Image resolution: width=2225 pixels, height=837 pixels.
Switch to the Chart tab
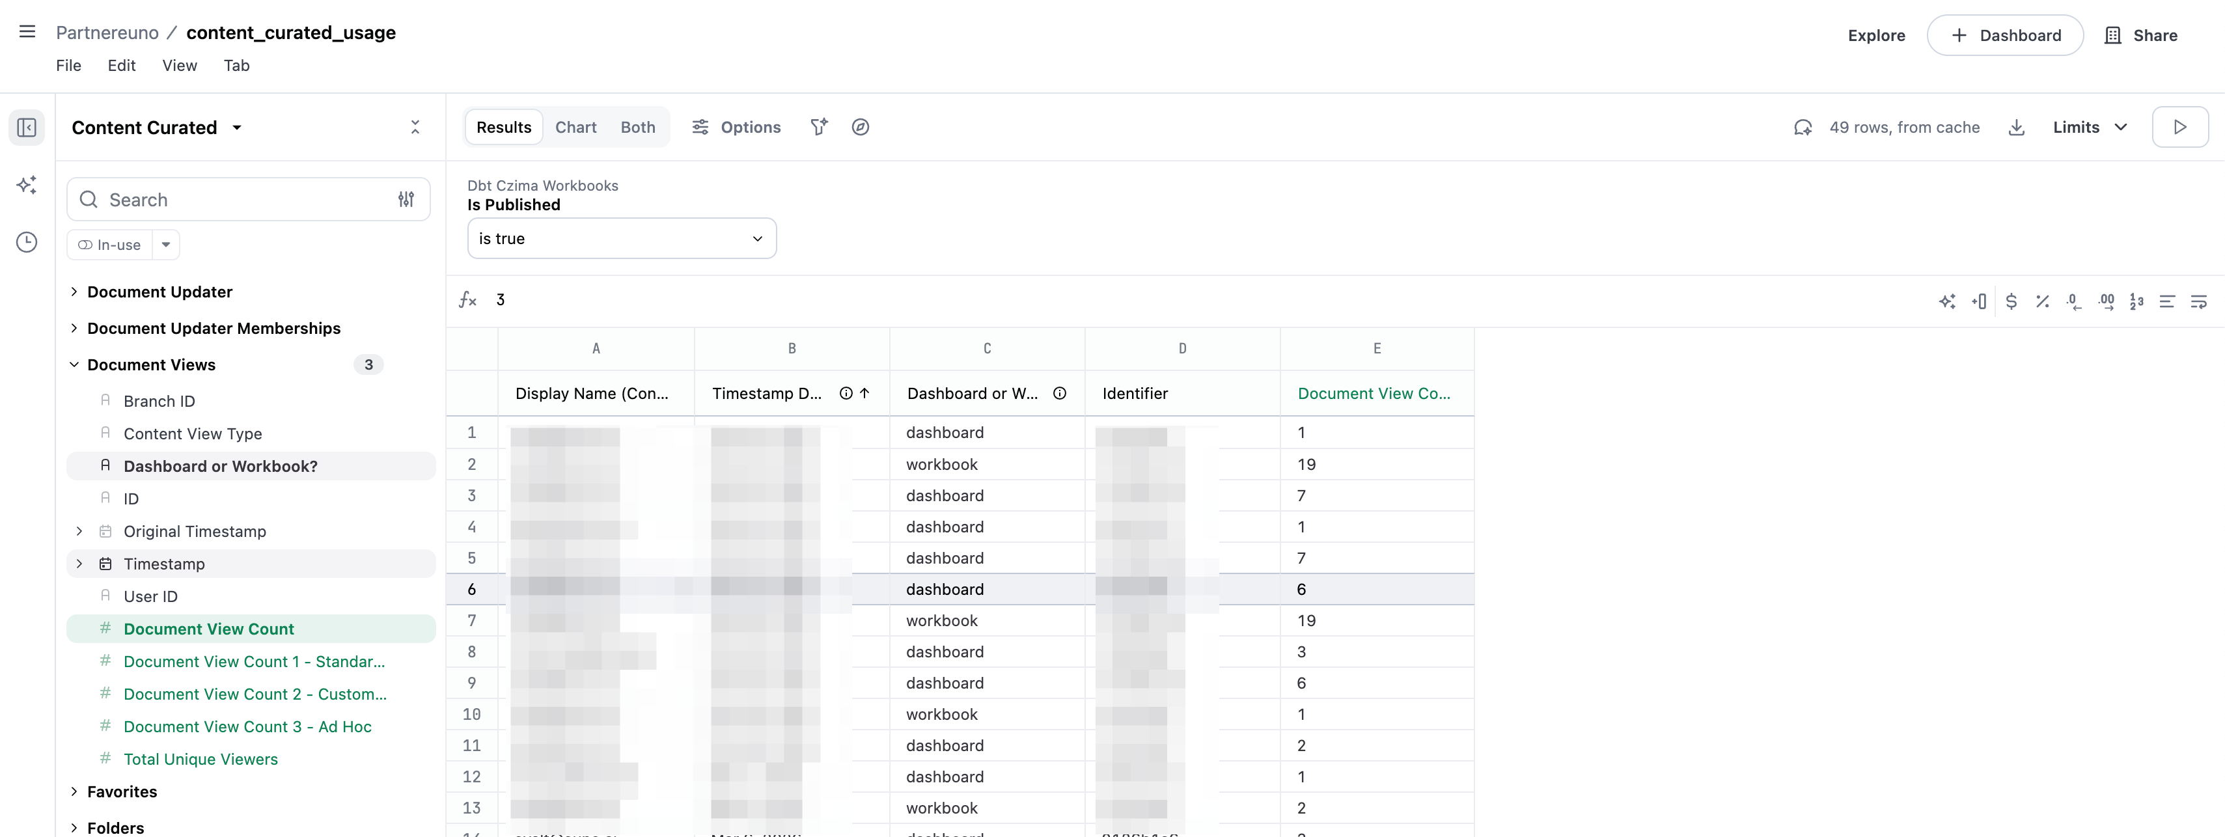pos(575,127)
